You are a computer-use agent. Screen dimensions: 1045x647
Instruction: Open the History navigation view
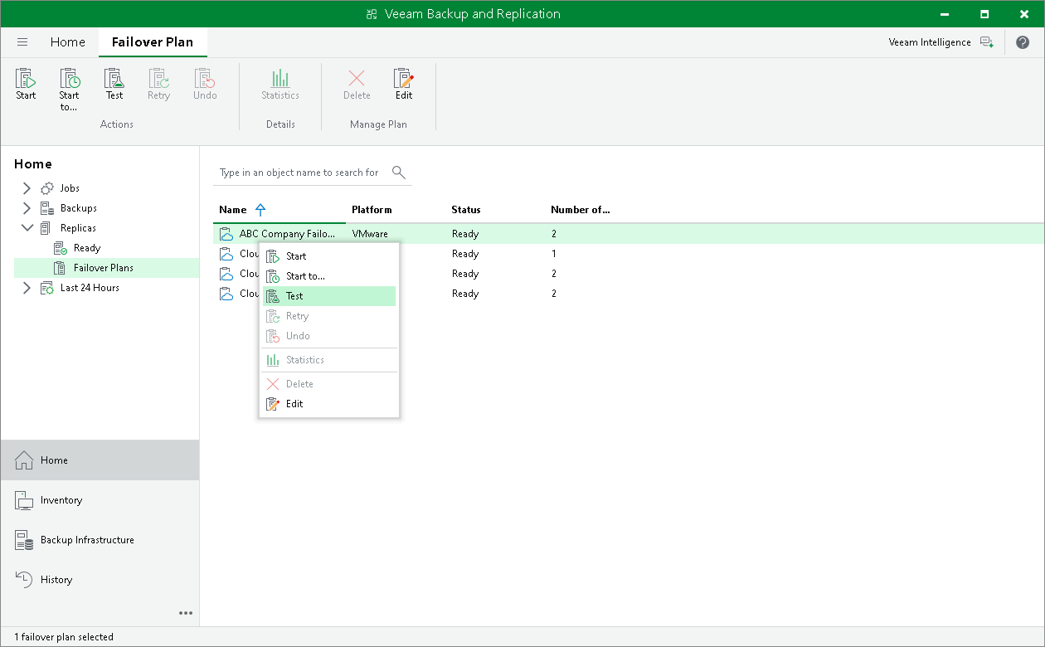click(x=100, y=580)
